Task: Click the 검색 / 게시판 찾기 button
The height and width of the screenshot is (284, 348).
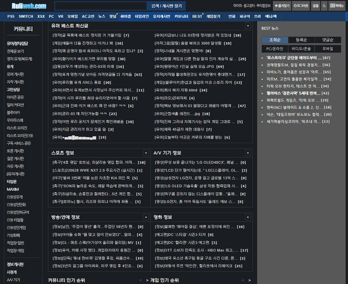Action: point(166,6)
